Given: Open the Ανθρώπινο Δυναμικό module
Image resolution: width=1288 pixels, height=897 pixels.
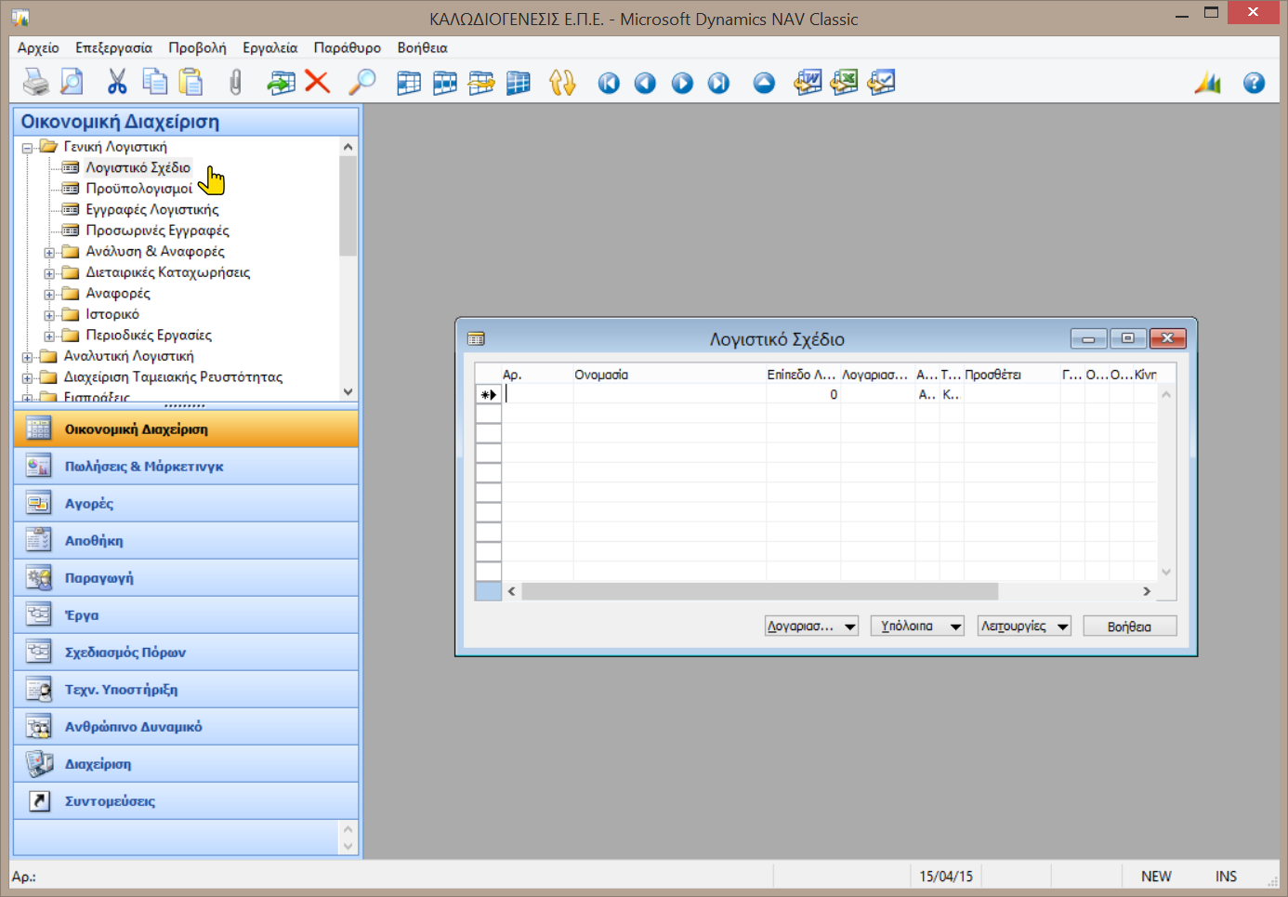Looking at the screenshot, I should (186, 727).
